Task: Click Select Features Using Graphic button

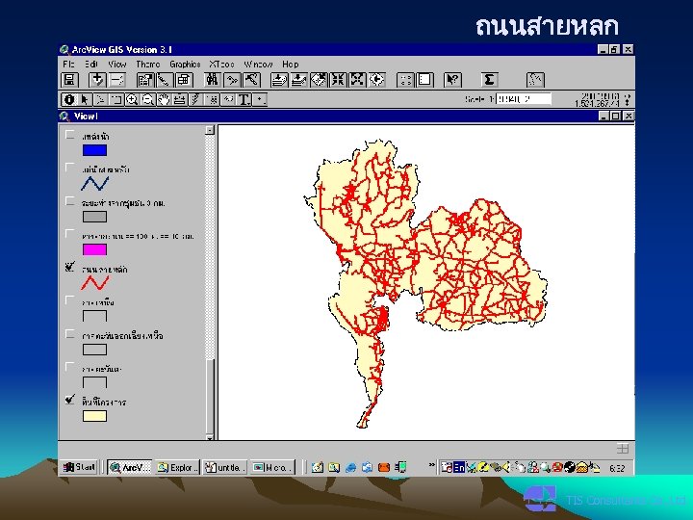Action: coord(405,80)
